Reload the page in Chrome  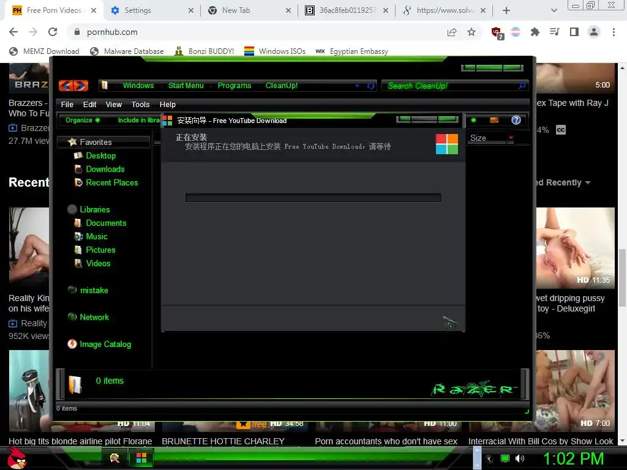53,32
